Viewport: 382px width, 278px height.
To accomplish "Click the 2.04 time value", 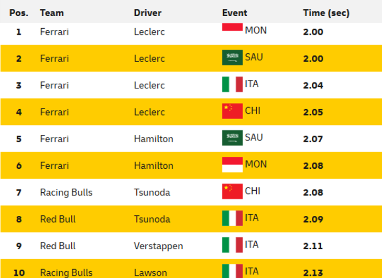I will click(313, 86).
